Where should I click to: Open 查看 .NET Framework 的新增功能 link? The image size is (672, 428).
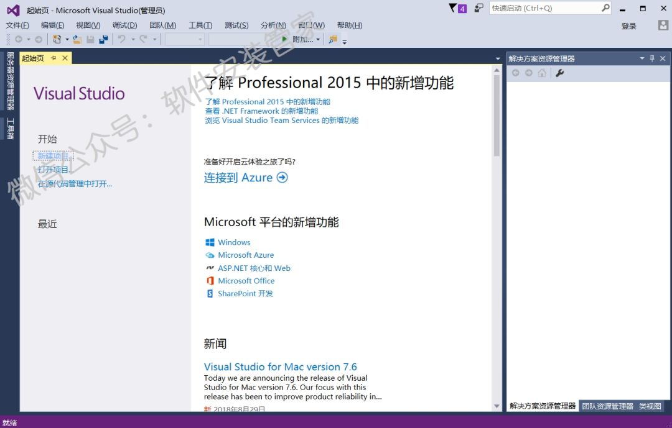[261, 111]
